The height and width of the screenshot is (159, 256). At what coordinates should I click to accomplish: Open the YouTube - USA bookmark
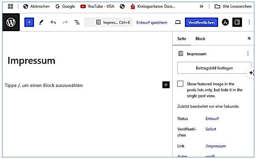point(97,6)
